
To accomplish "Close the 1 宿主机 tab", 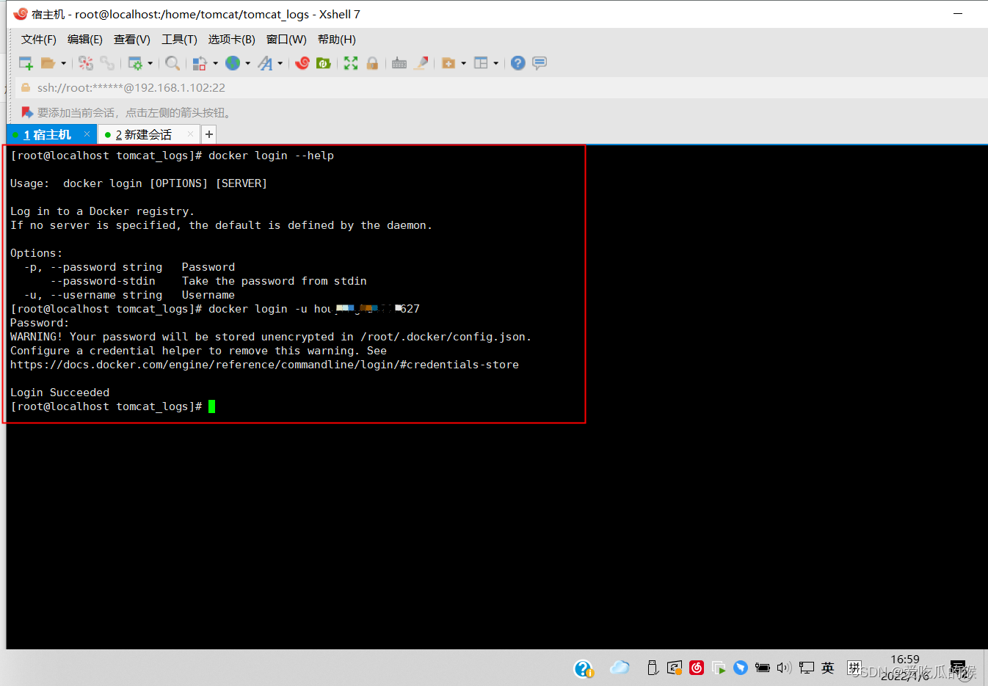I will click(87, 134).
